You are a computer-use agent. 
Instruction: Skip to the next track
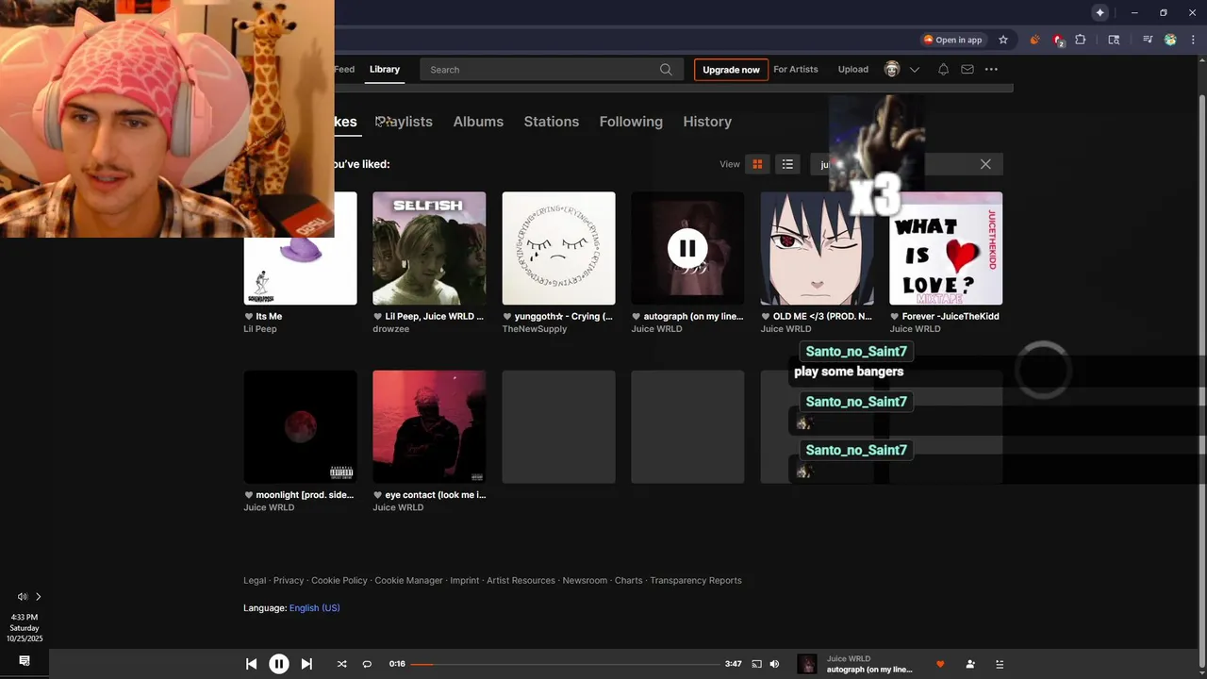(x=306, y=664)
